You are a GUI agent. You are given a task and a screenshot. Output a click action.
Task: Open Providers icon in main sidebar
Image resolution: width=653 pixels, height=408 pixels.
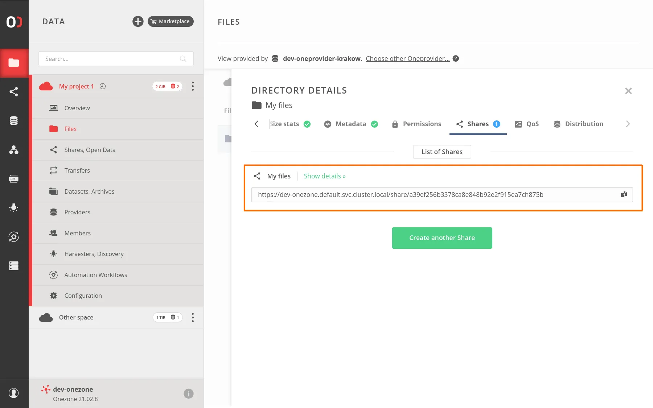tap(14, 121)
